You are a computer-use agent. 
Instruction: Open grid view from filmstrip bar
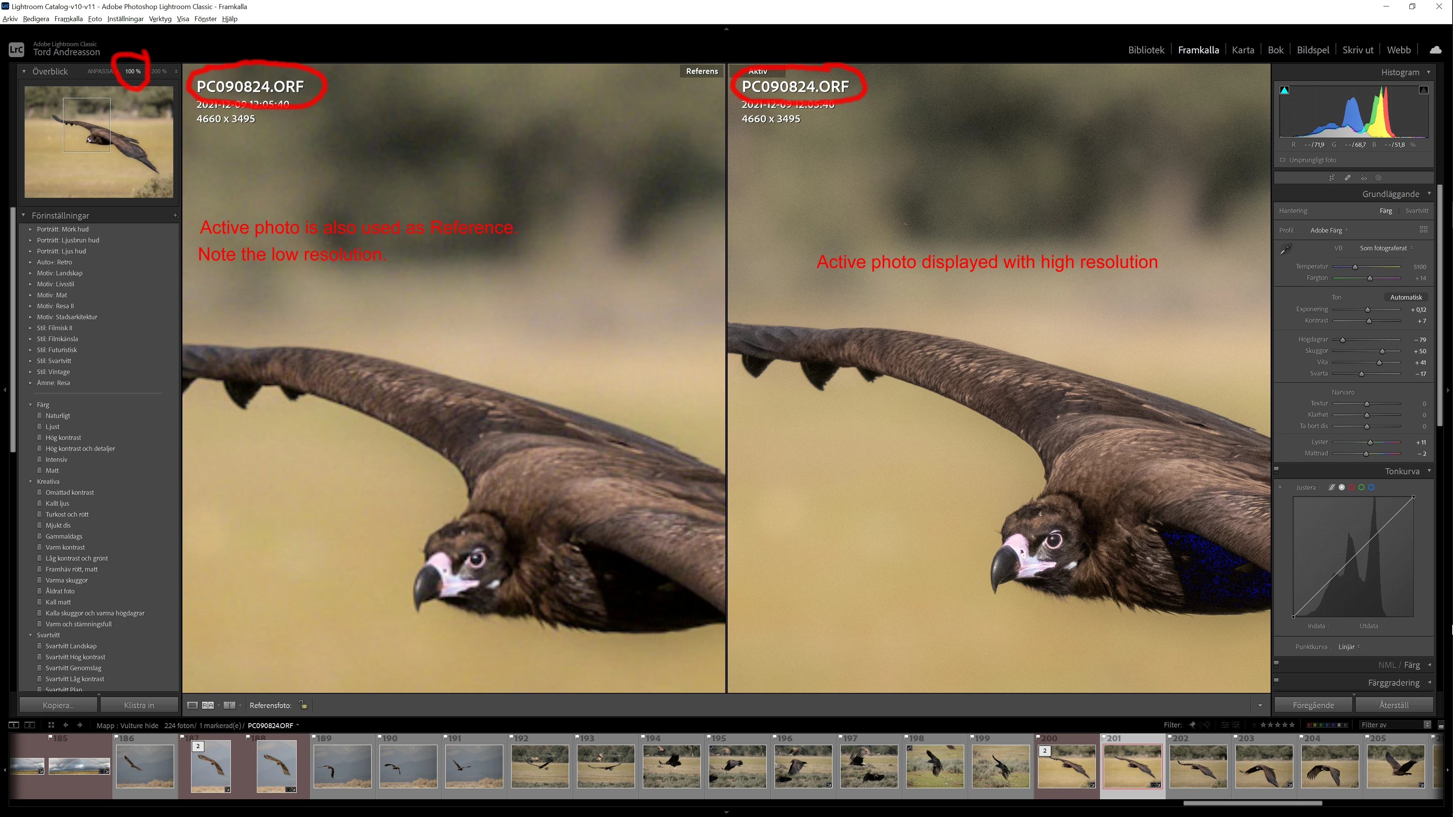51,725
